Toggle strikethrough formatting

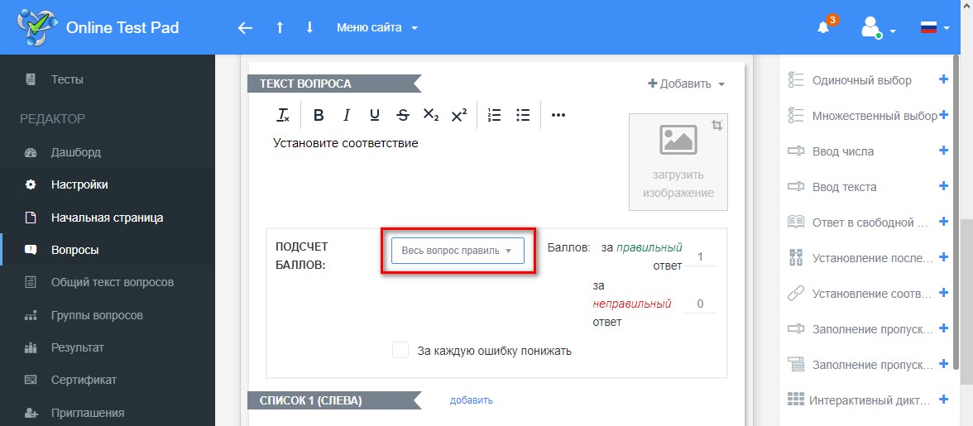(403, 115)
